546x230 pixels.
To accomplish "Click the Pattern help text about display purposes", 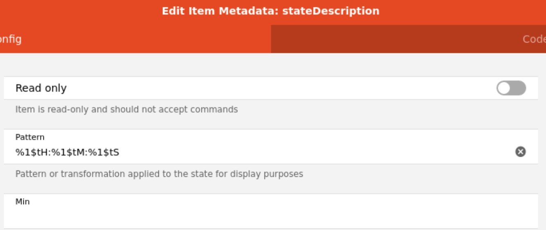I will tap(159, 174).
